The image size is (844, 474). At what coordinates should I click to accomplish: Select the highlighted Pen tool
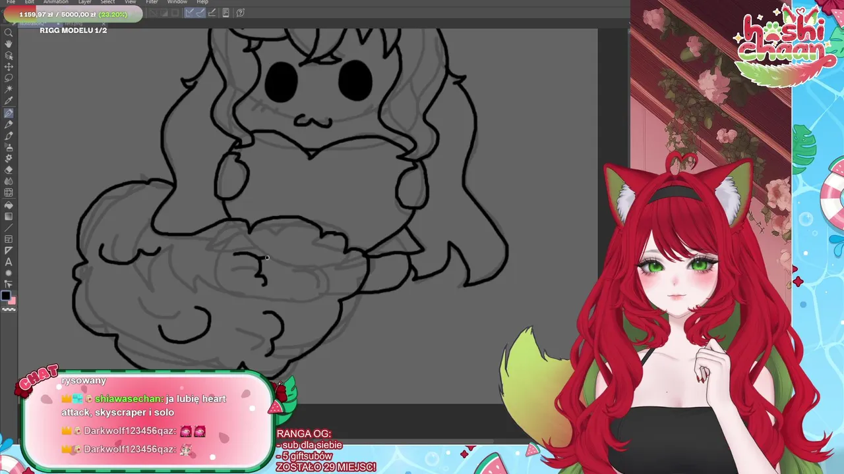9,113
